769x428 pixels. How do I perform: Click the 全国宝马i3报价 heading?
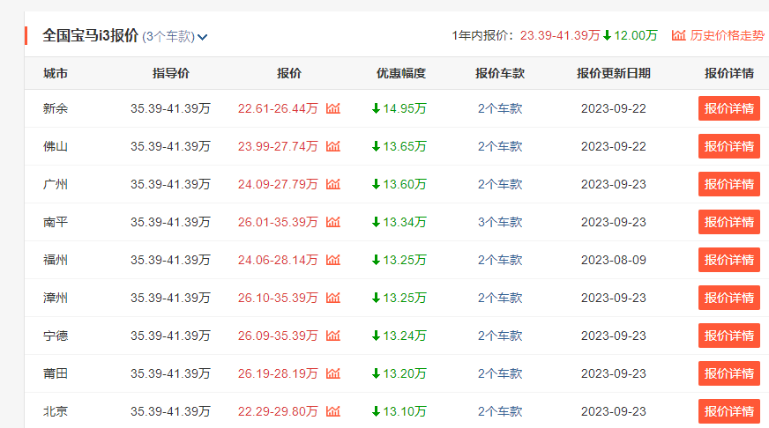[90, 36]
